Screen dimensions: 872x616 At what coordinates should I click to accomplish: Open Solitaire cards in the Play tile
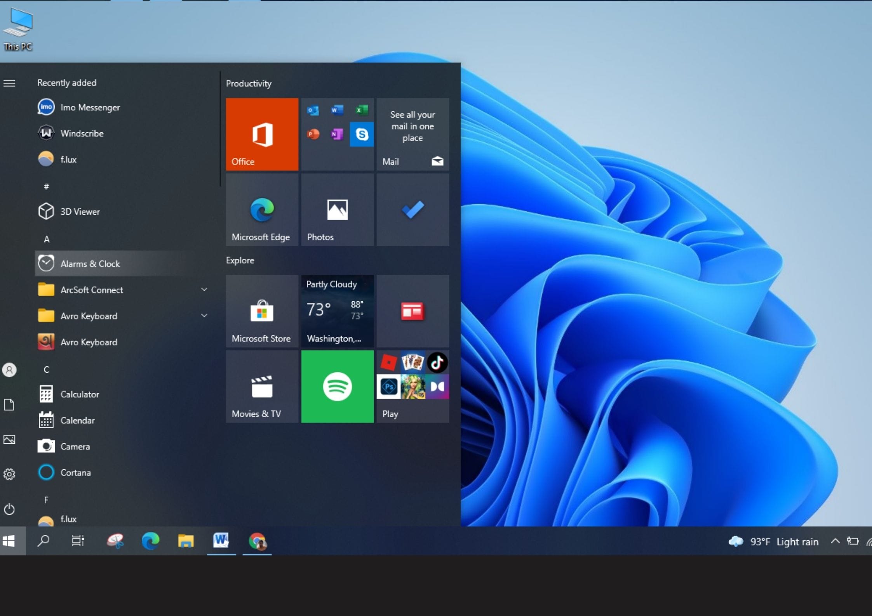click(413, 363)
